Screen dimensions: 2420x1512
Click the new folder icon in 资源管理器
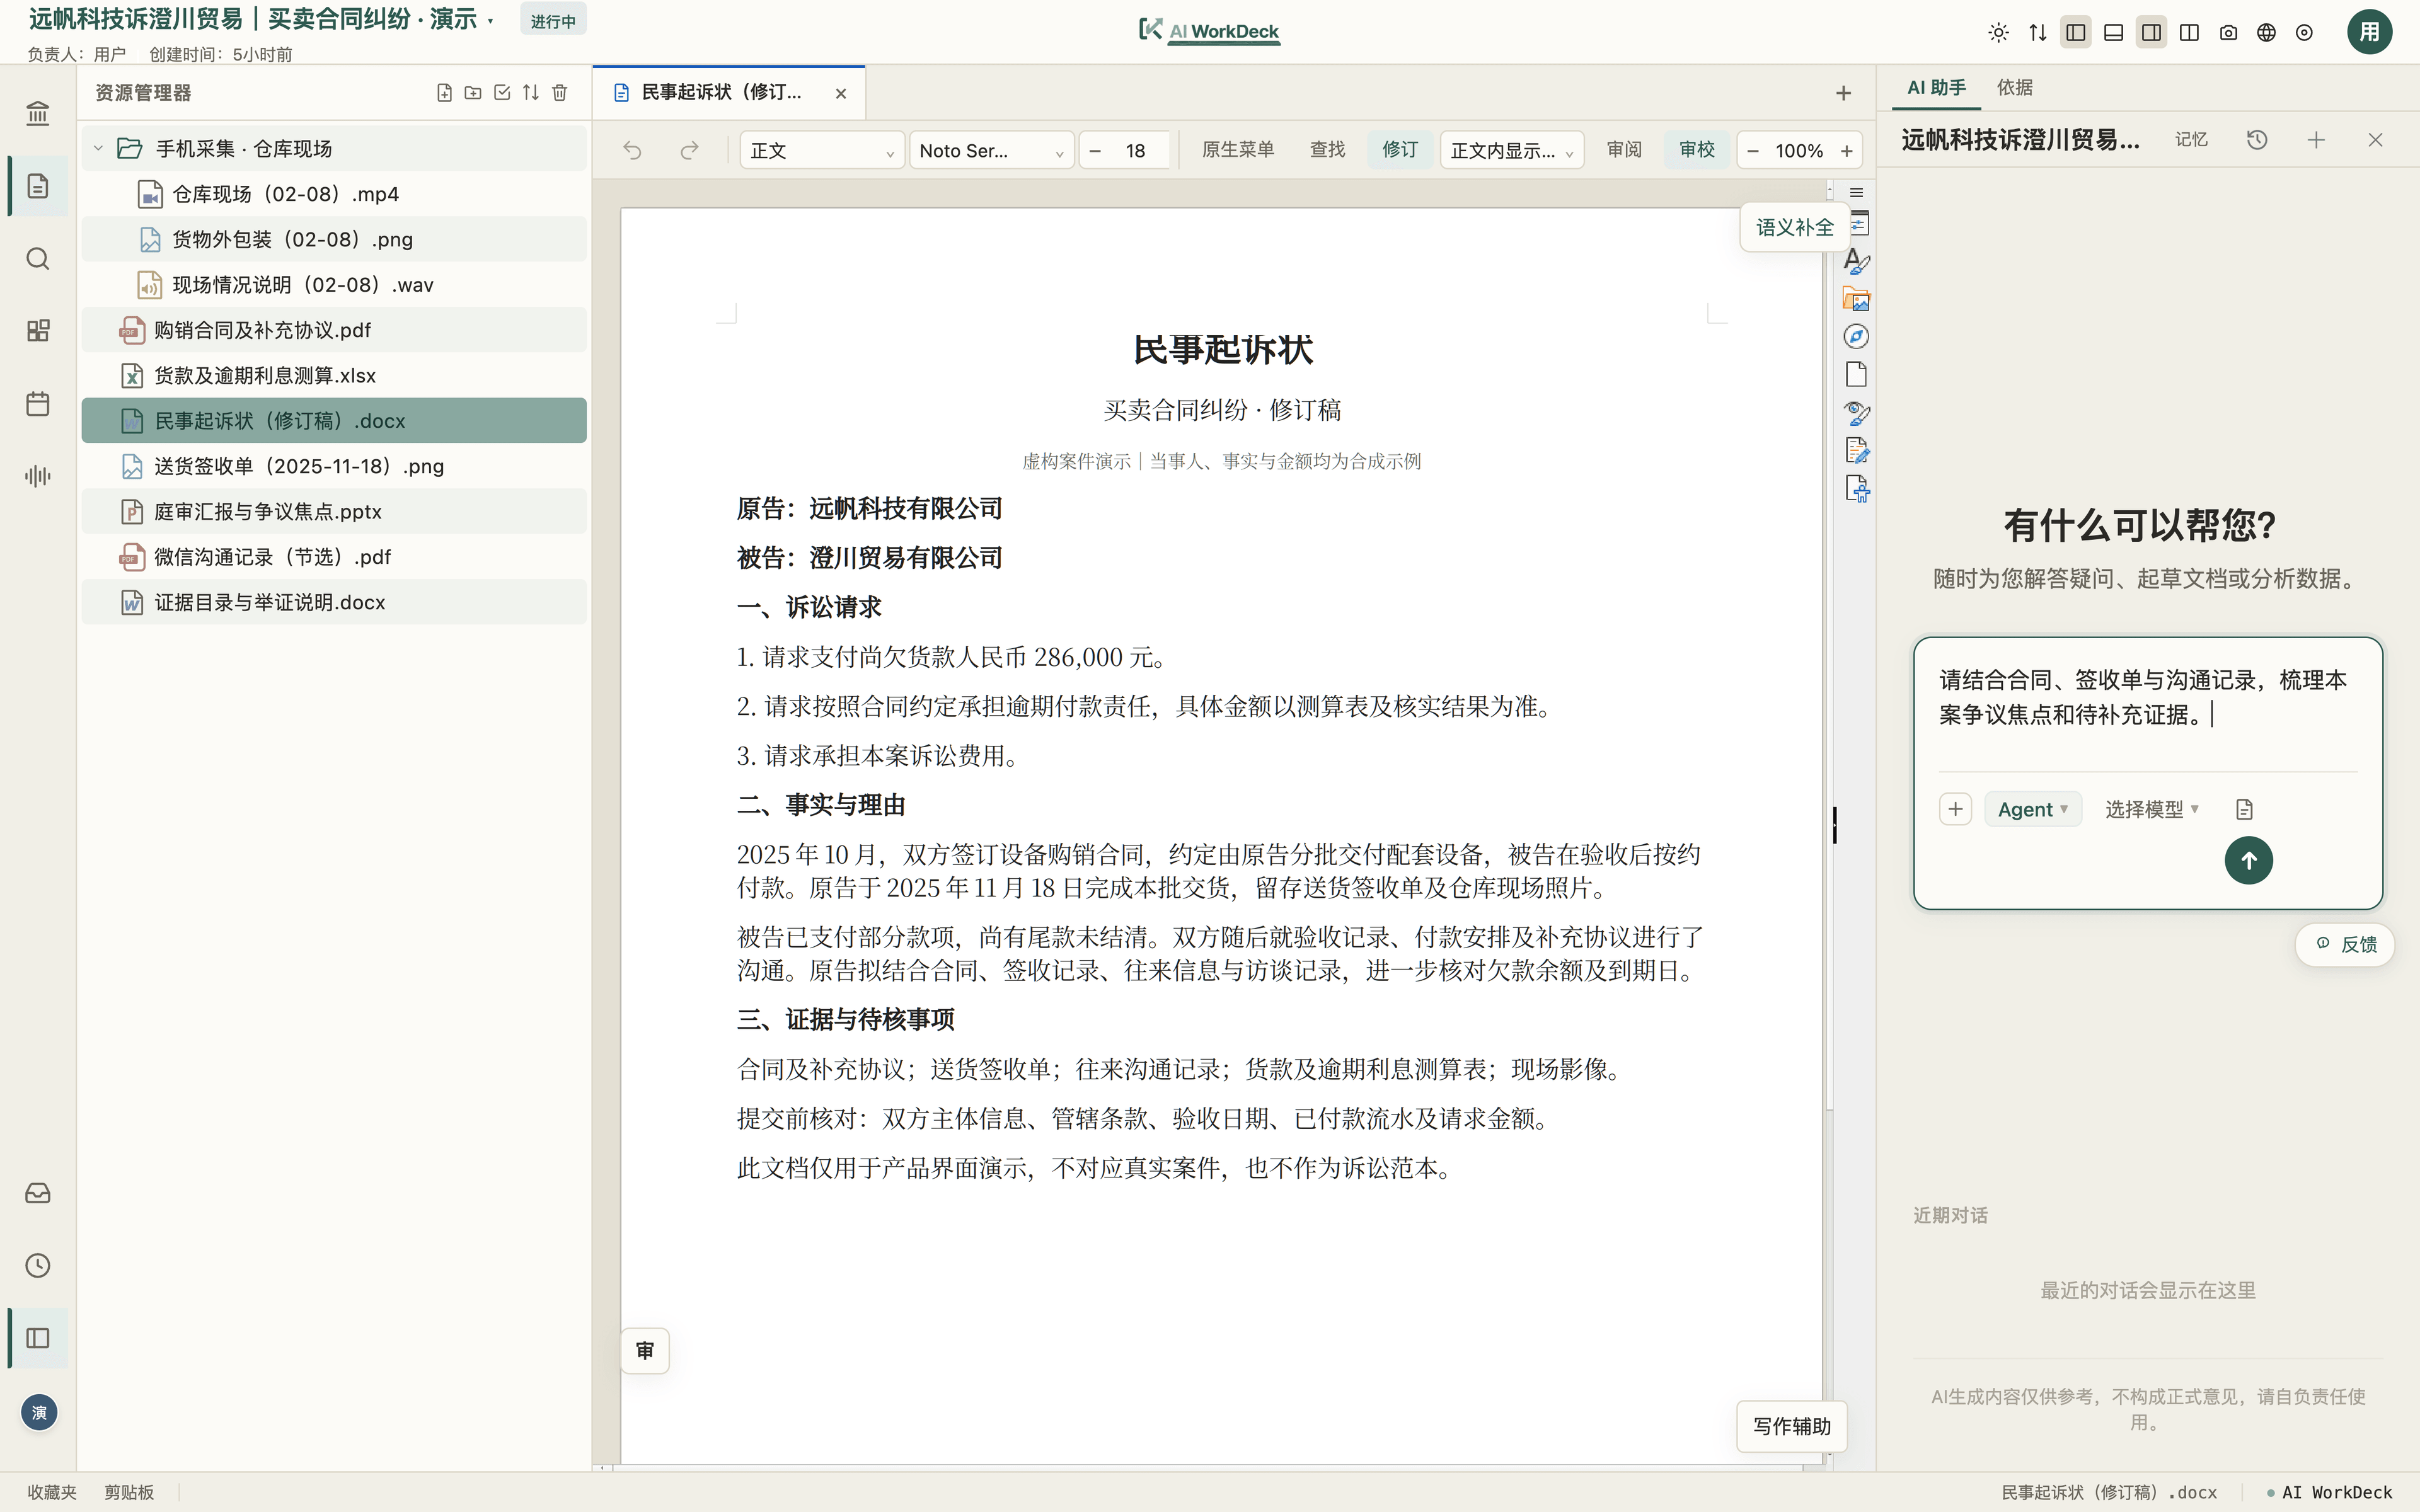[x=473, y=93]
